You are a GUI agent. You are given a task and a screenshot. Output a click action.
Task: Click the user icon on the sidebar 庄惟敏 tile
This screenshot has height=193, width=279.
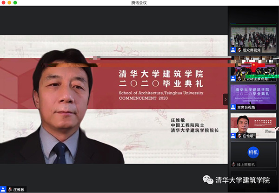[233, 136]
